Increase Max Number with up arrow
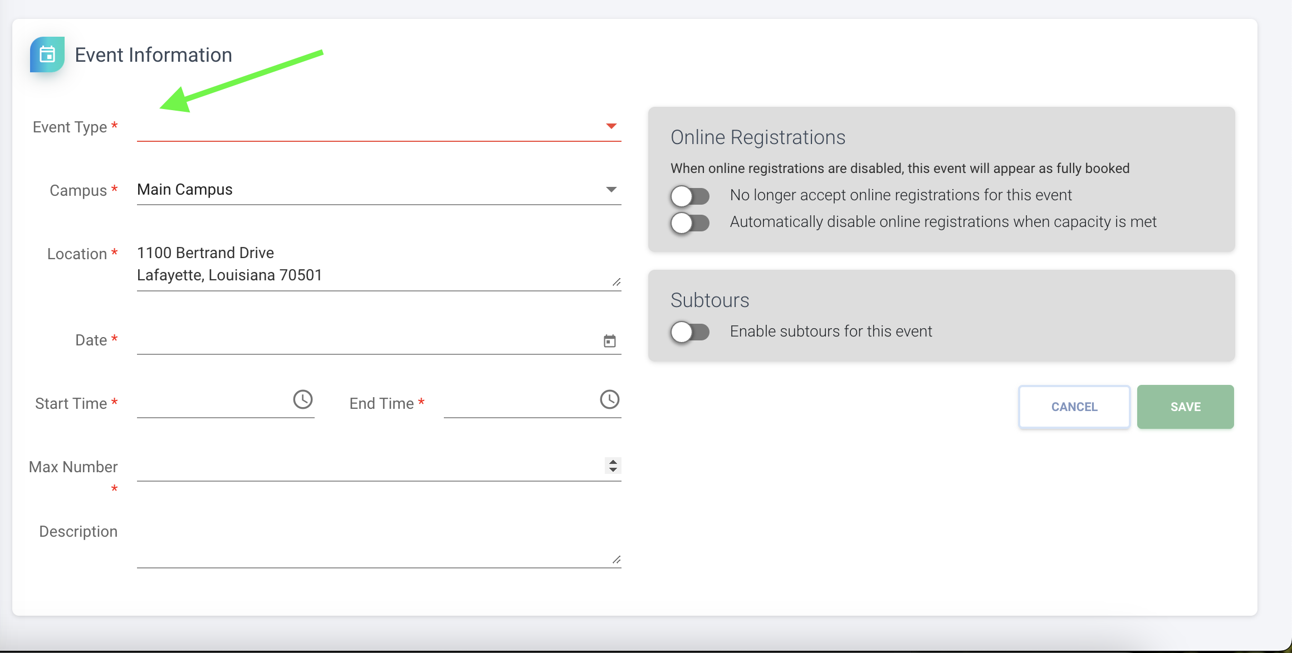 [x=613, y=462]
